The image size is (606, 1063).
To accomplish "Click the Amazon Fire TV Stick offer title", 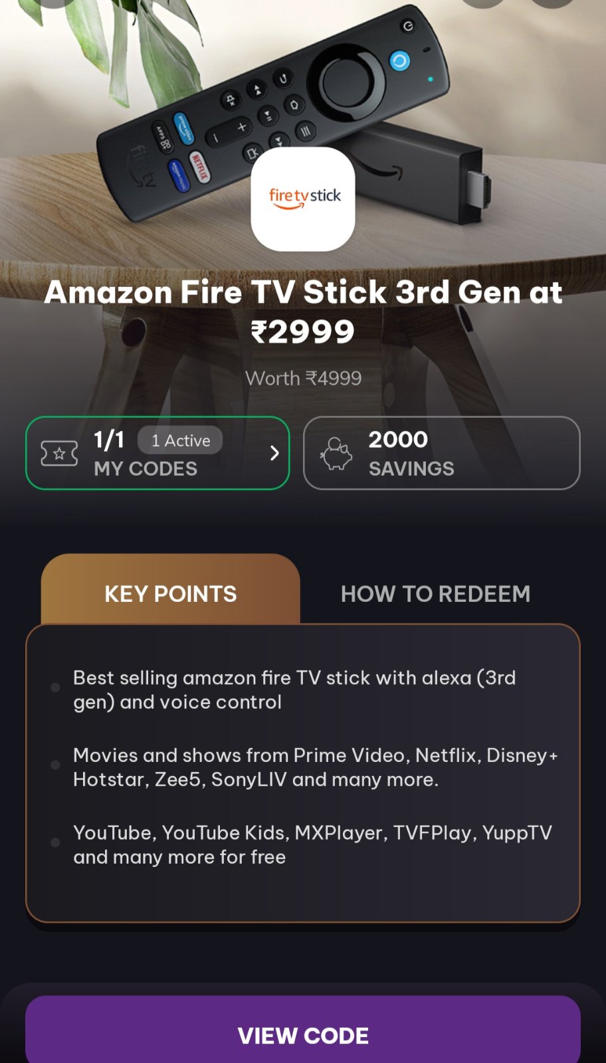I will pyautogui.click(x=303, y=311).
